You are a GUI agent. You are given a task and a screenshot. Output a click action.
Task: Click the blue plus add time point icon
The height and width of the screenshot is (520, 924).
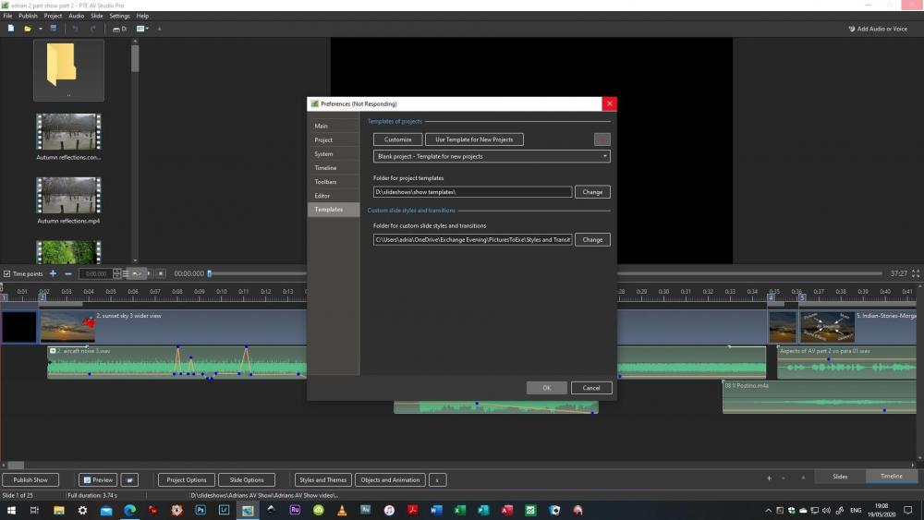(53, 273)
